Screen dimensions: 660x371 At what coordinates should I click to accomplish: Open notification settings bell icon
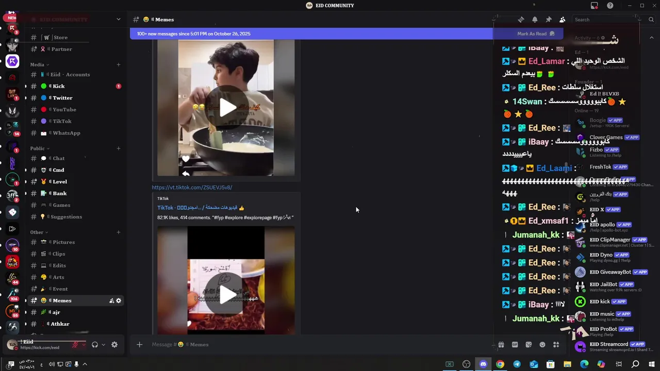coord(535,20)
